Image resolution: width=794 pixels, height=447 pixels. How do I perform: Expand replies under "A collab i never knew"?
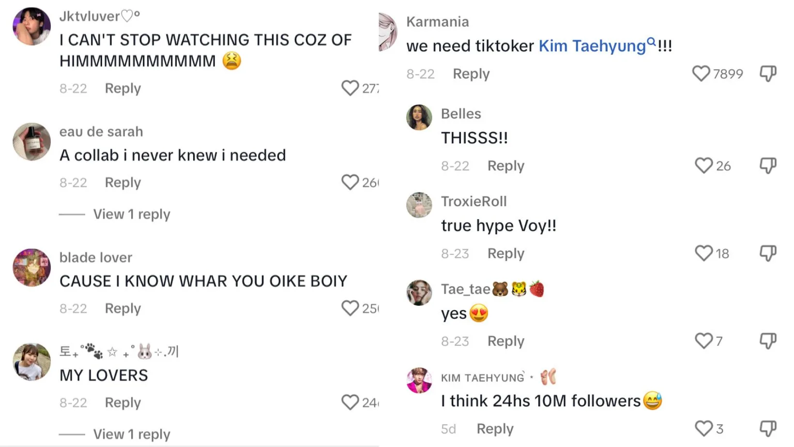click(131, 214)
